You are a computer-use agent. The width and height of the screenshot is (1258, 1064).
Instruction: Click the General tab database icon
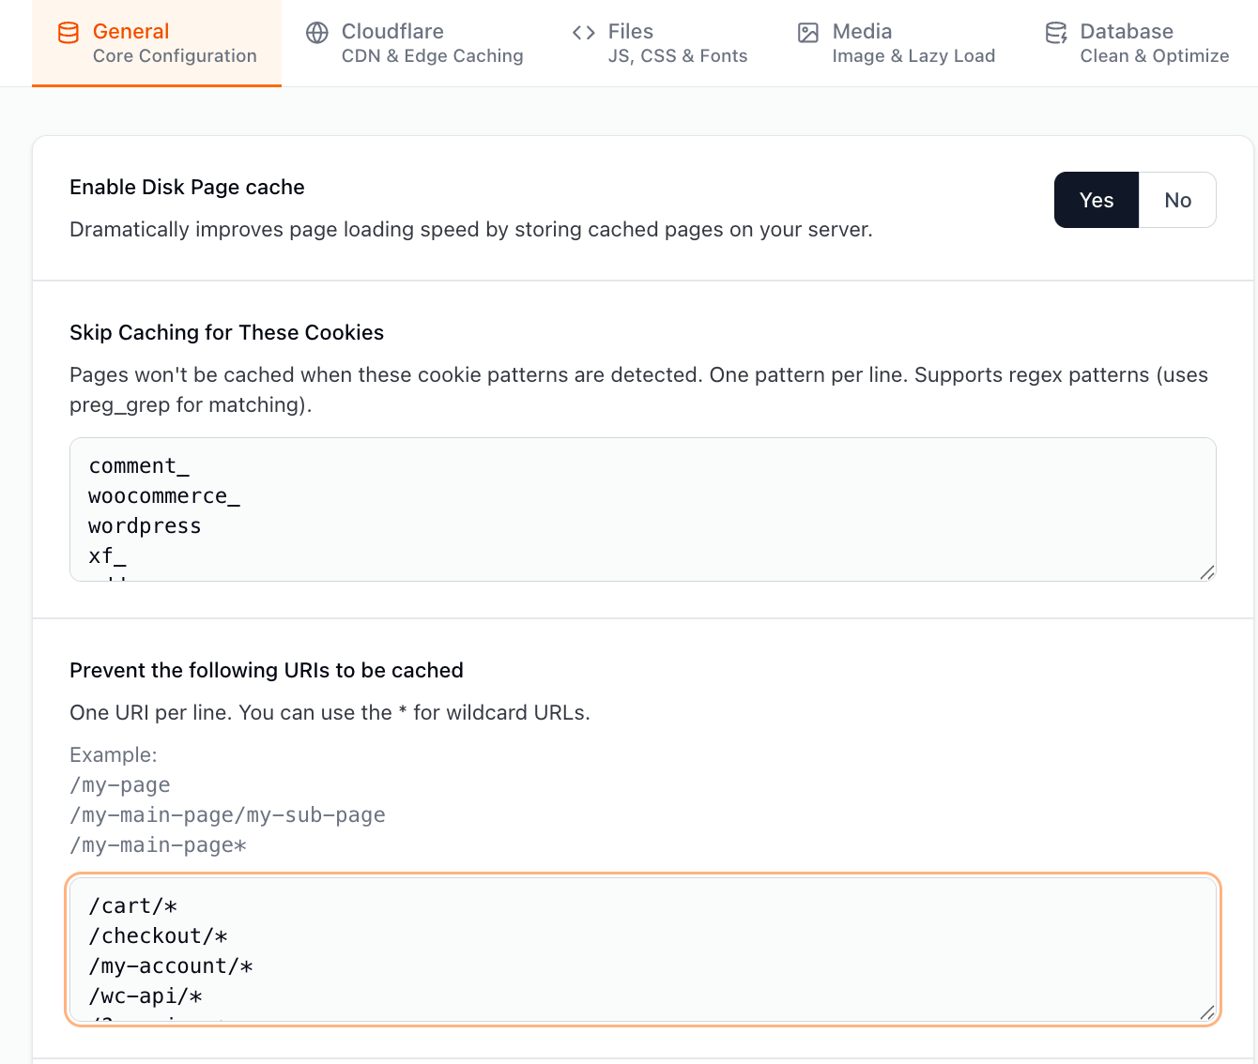69,33
